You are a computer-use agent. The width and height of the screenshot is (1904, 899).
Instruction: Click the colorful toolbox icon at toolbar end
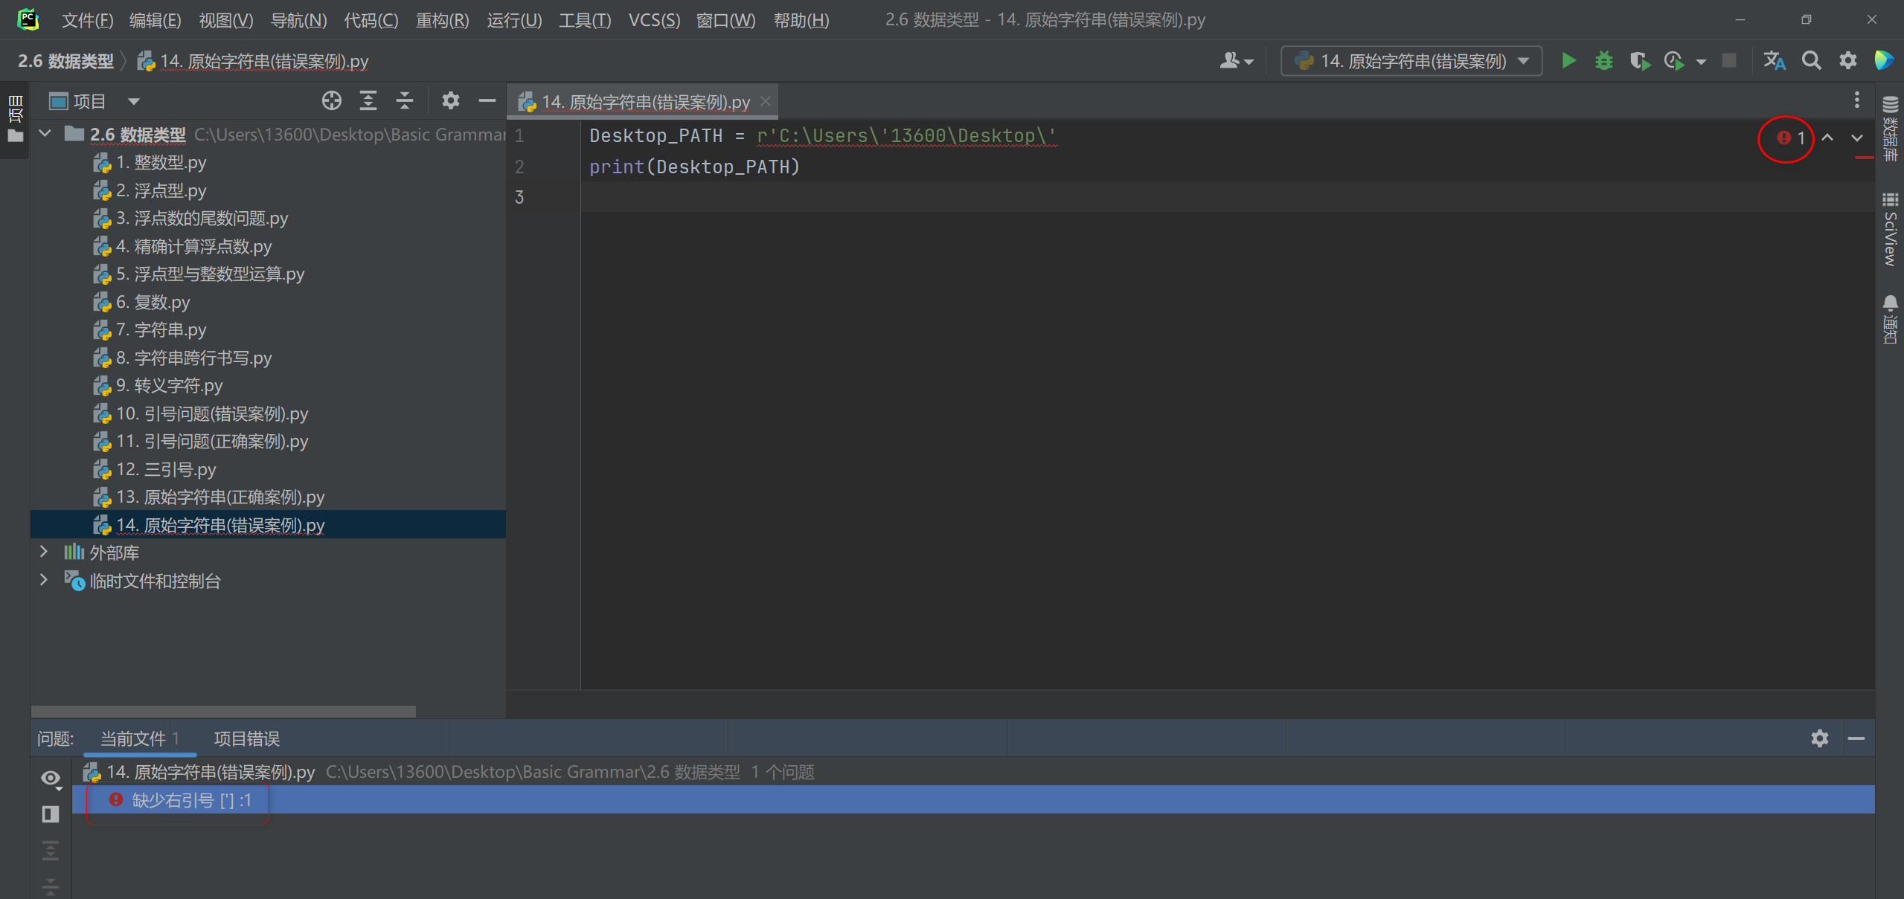pos(1883,61)
